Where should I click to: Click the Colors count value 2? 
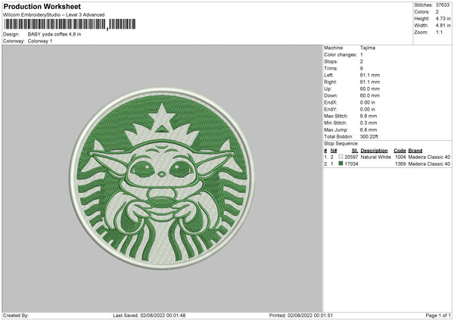pyautogui.click(x=437, y=12)
